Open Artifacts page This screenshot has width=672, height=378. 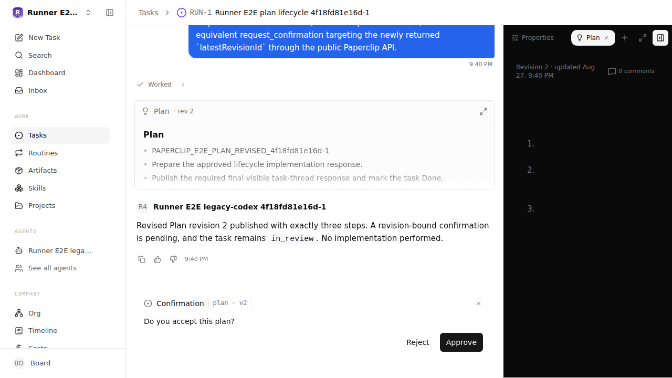pos(60,171)
